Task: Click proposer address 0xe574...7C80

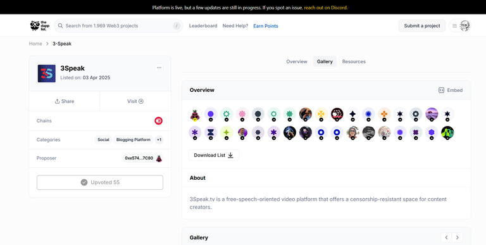Action: pos(139,158)
